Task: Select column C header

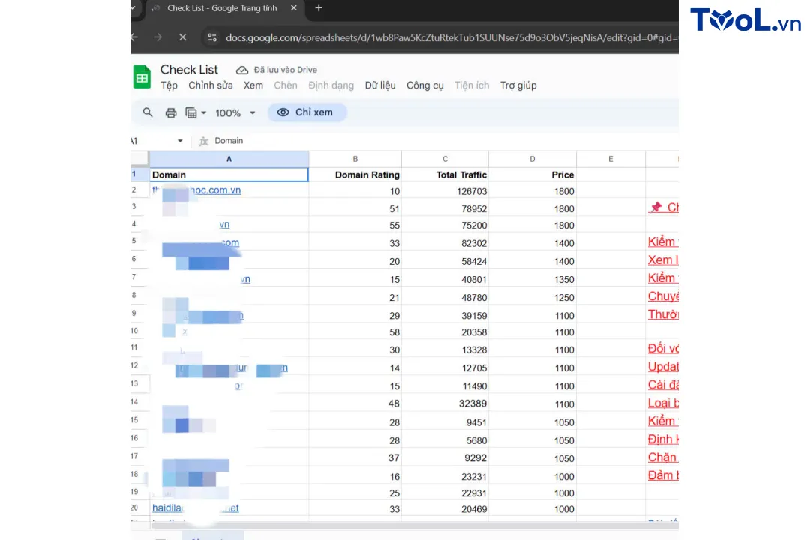Action: (445, 159)
